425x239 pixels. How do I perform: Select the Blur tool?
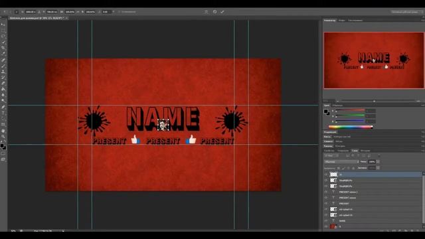(3, 95)
